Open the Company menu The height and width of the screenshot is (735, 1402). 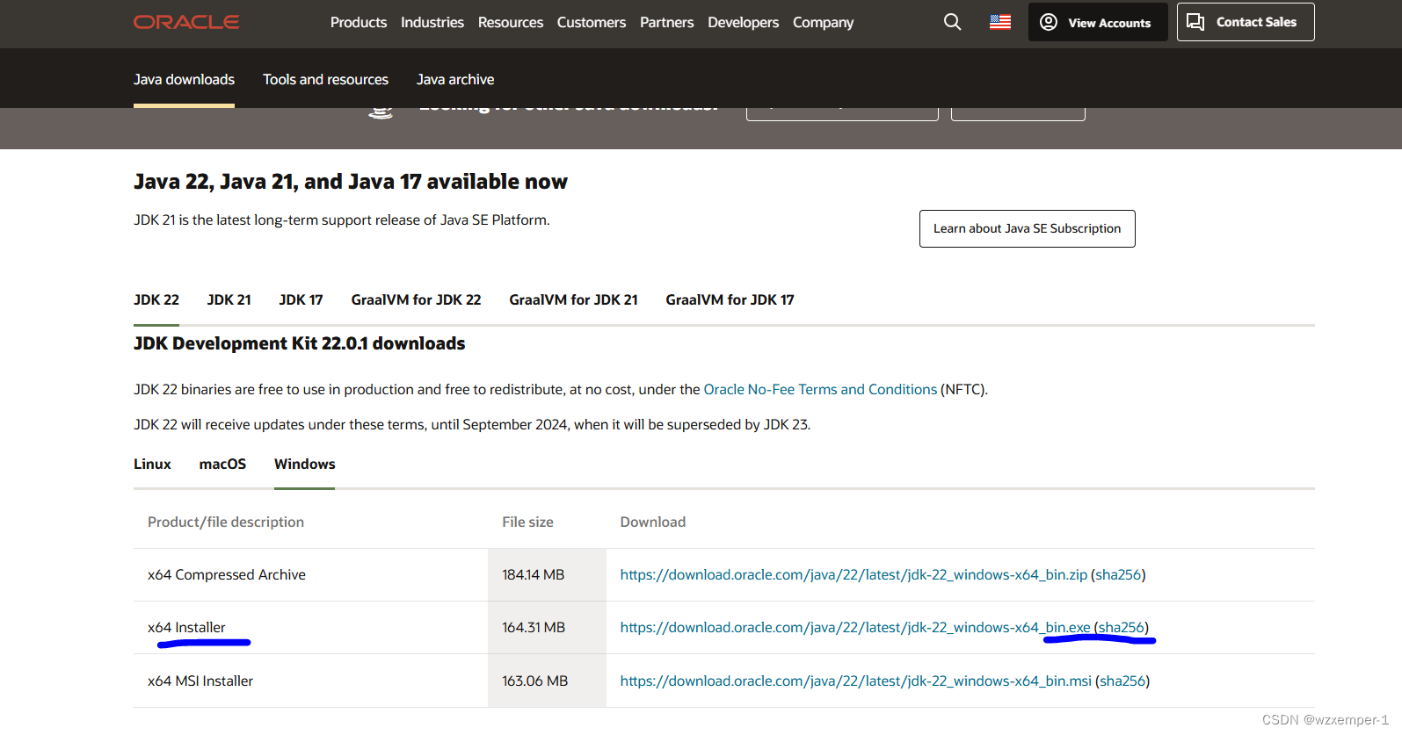click(x=824, y=22)
